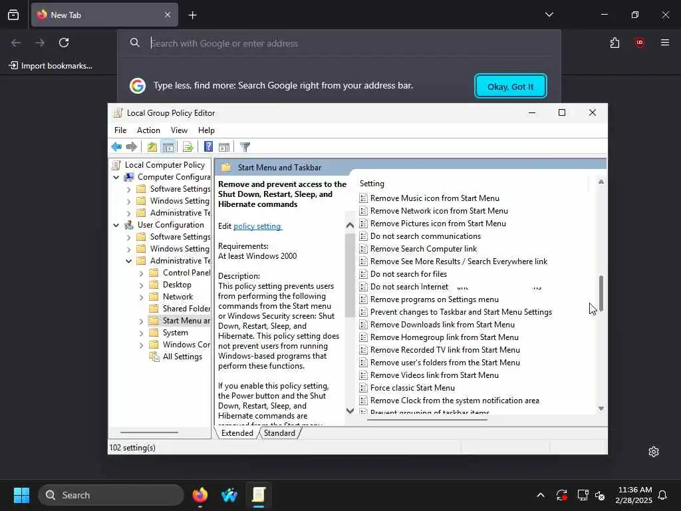681x511 pixels.
Task: Click sync update tray icon
Action: click(561, 495)
